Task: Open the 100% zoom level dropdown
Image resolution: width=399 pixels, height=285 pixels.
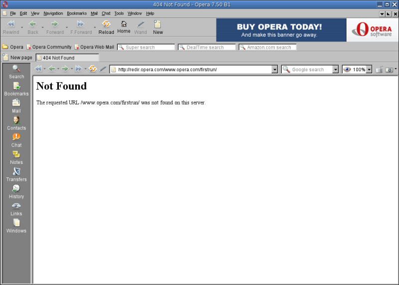Action: (369, 70)
